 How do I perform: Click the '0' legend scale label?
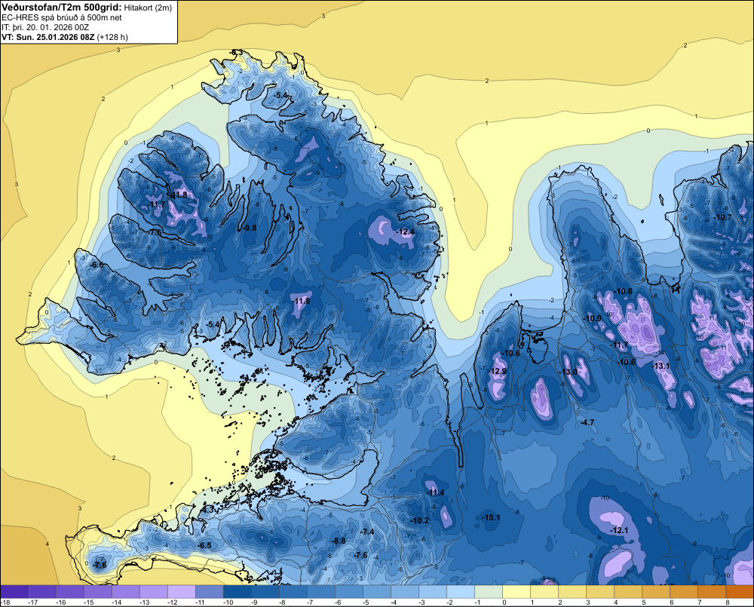(x=504, y=602)
